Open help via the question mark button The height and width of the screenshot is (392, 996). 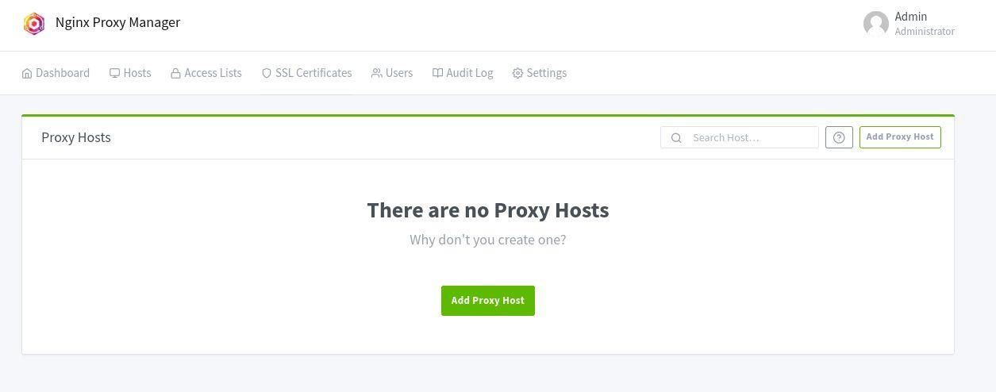point(839,137)
